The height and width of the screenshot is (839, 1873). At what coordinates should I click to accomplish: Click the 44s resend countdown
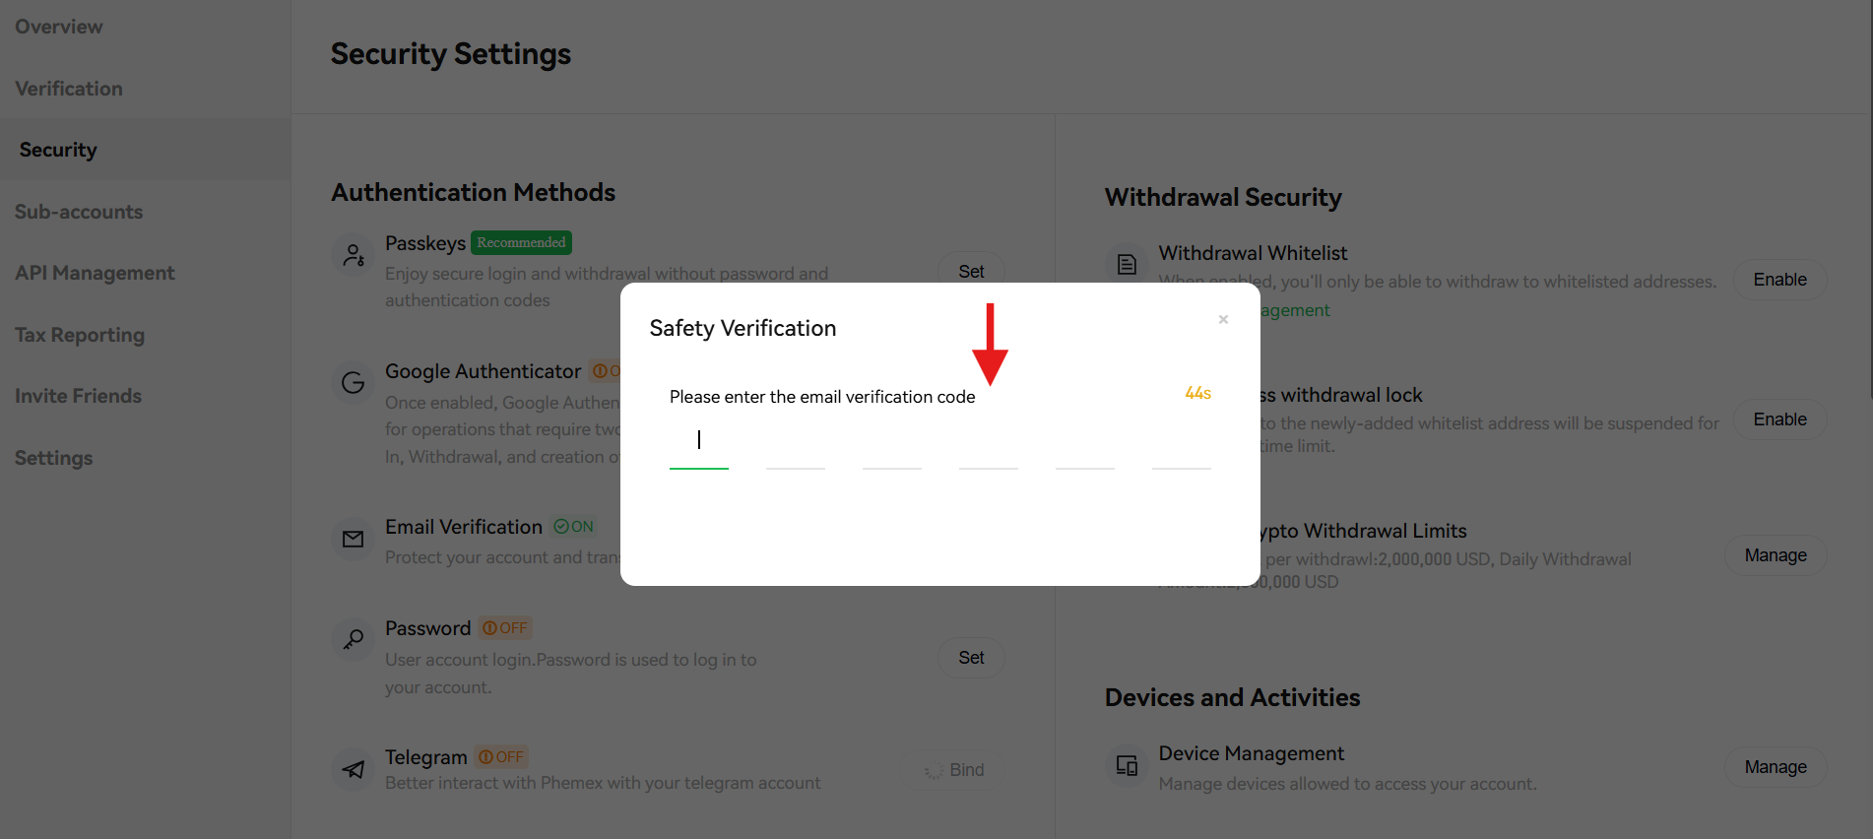(x=1196, y=393)
